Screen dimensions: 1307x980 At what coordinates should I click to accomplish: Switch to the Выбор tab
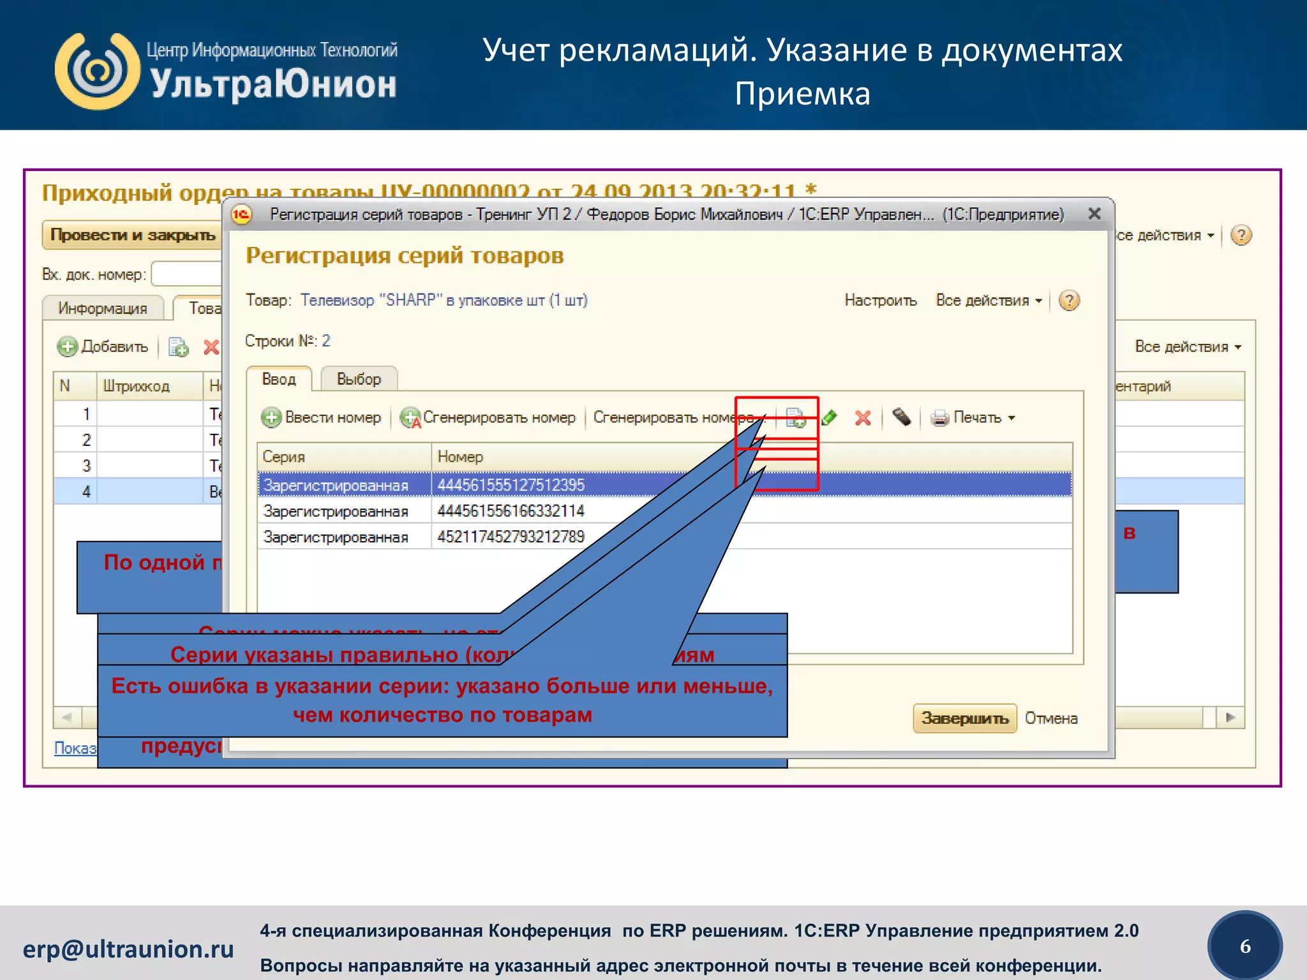click(359, 379)
